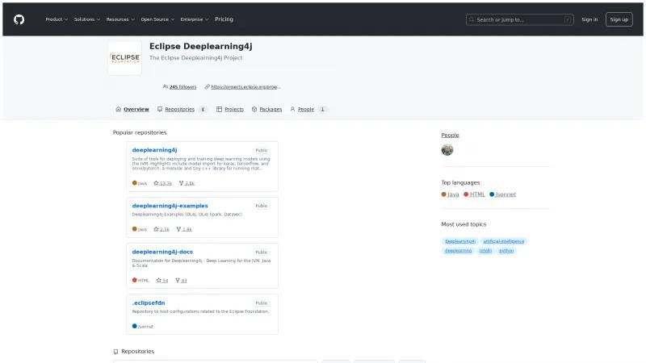Select the artificial-intelligence topic tag
The height and width of the screenshot is (363, 646).
pyautogui.click(x=503, y=241)
